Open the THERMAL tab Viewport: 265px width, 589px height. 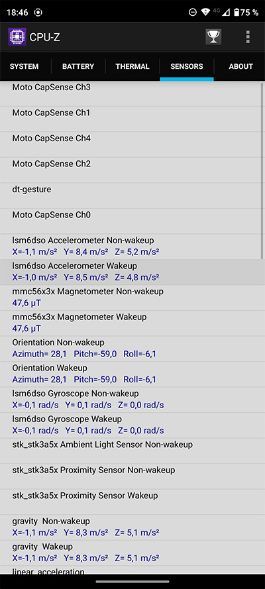(132, 66)
